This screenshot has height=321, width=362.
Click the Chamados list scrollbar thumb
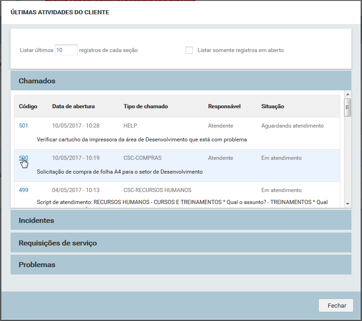[x=347, y=107]
